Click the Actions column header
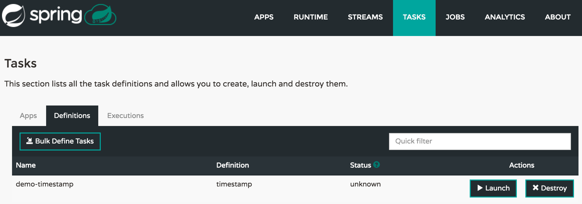Viewport: 582px width, 204px height. pos(522,165)
